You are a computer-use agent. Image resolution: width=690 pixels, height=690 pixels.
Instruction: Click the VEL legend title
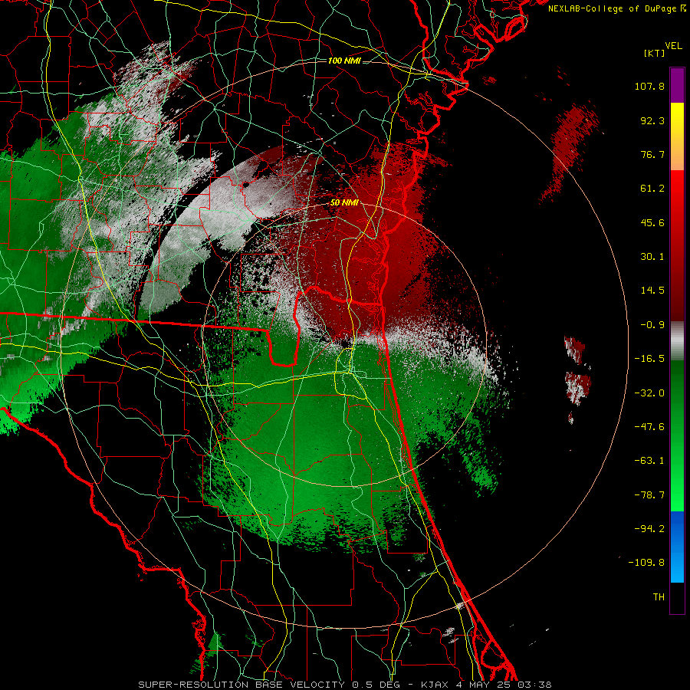pos(673,46)
